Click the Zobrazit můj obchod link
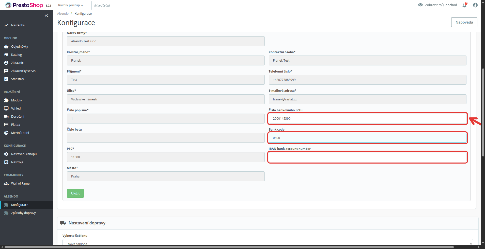This screenshot has width=485, height=249. [x=441, y=5]
